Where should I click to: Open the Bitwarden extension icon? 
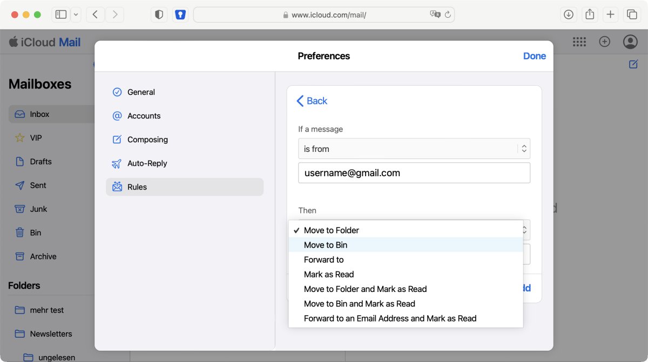(x=180, y=15)
